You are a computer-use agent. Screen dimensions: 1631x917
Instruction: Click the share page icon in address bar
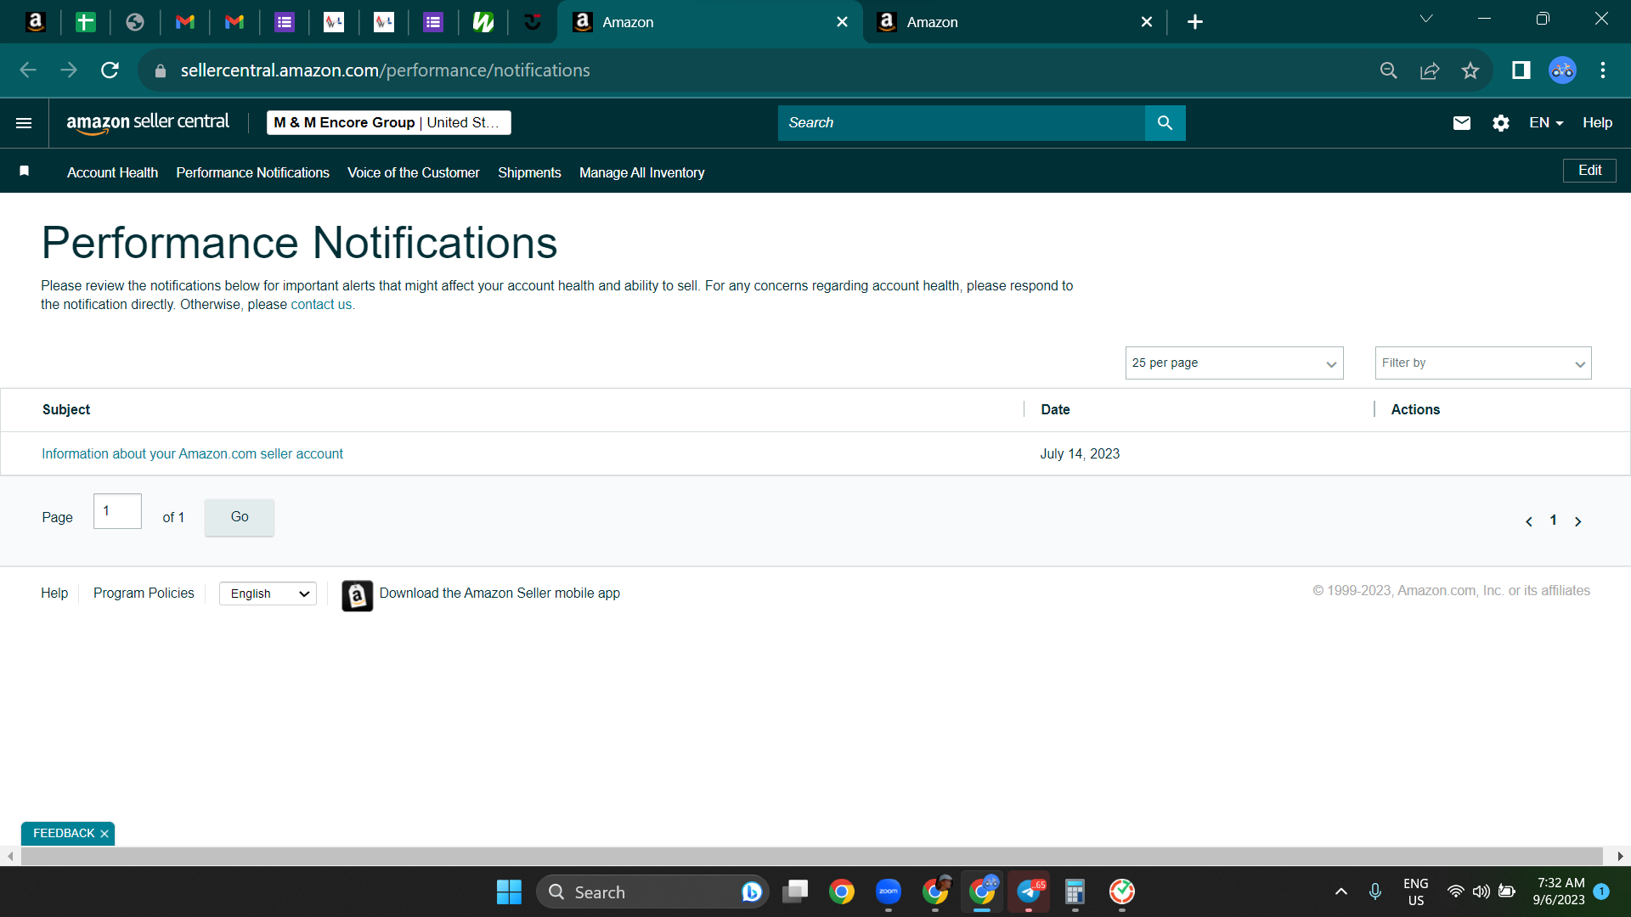point(1430,70)
